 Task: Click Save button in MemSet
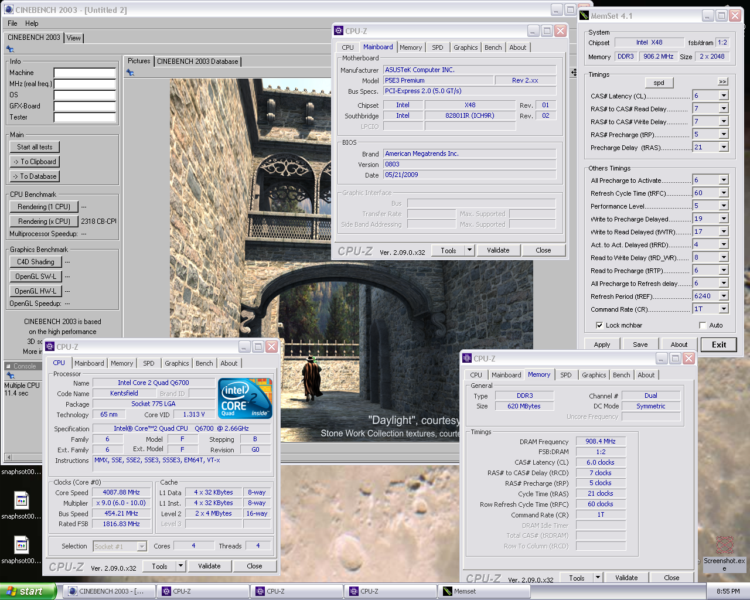640,345
